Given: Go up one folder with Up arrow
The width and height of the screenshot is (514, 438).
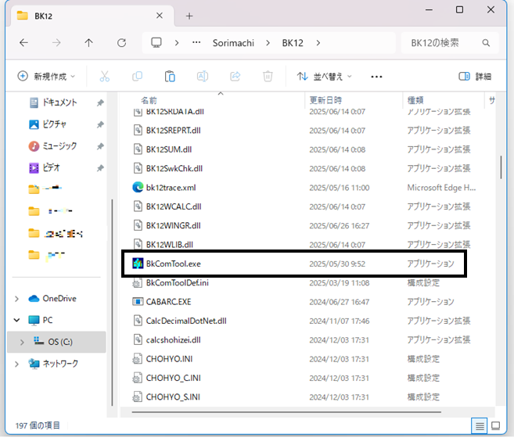Looking at the screenshot, I should click(x=88, y=43).
